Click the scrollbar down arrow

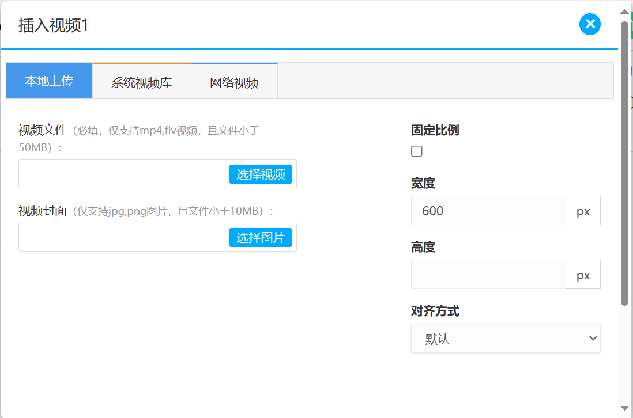tap(624, 408)
